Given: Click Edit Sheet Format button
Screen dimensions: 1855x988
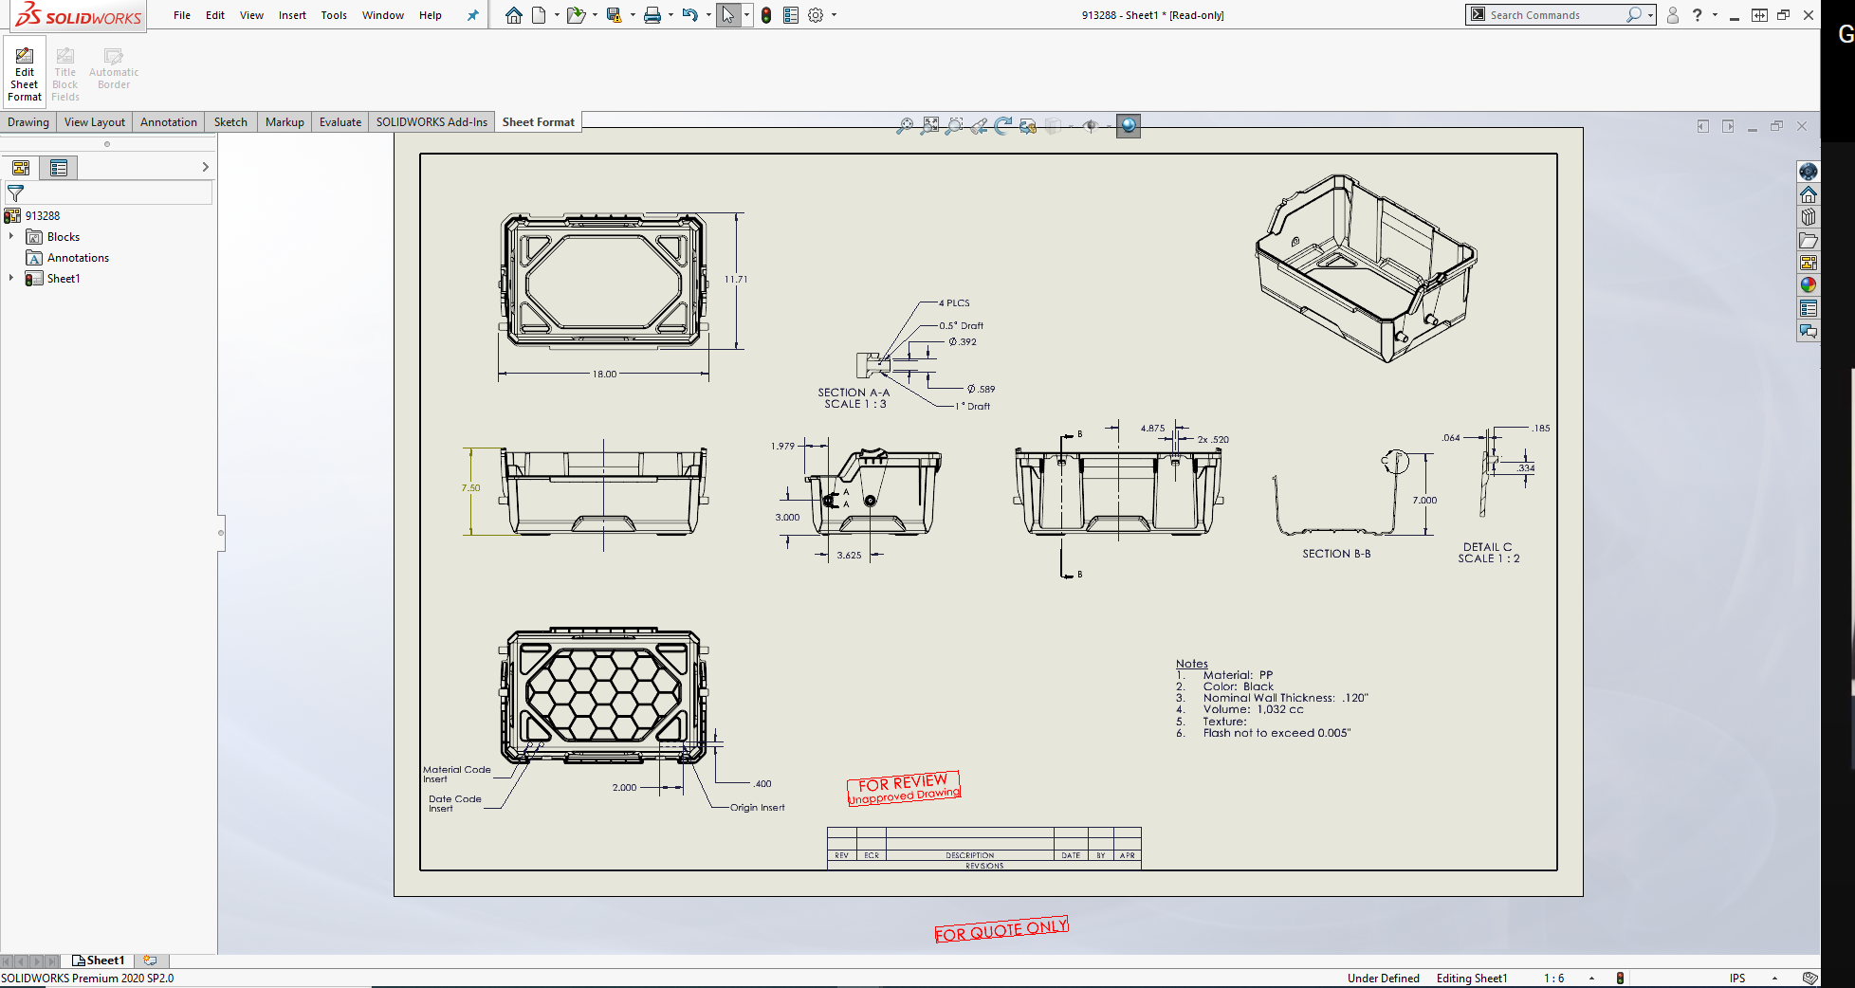Looking at the screenshot, I should click(x=25, y=74).
